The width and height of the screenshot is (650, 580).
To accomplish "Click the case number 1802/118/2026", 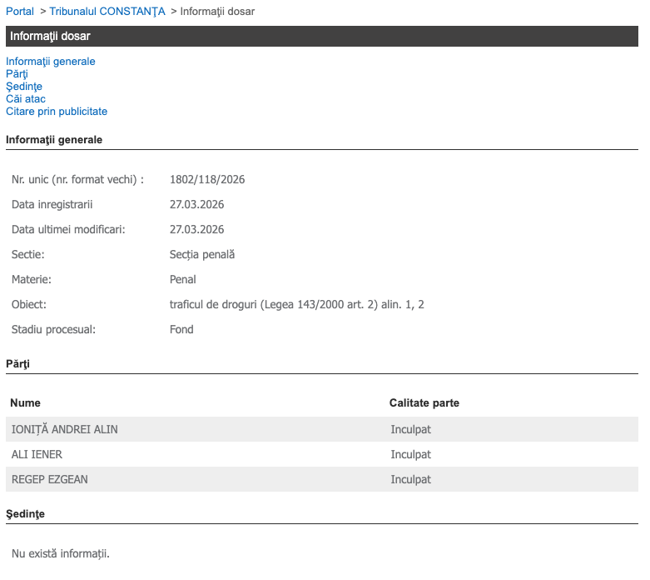I will tap(207, 180).
